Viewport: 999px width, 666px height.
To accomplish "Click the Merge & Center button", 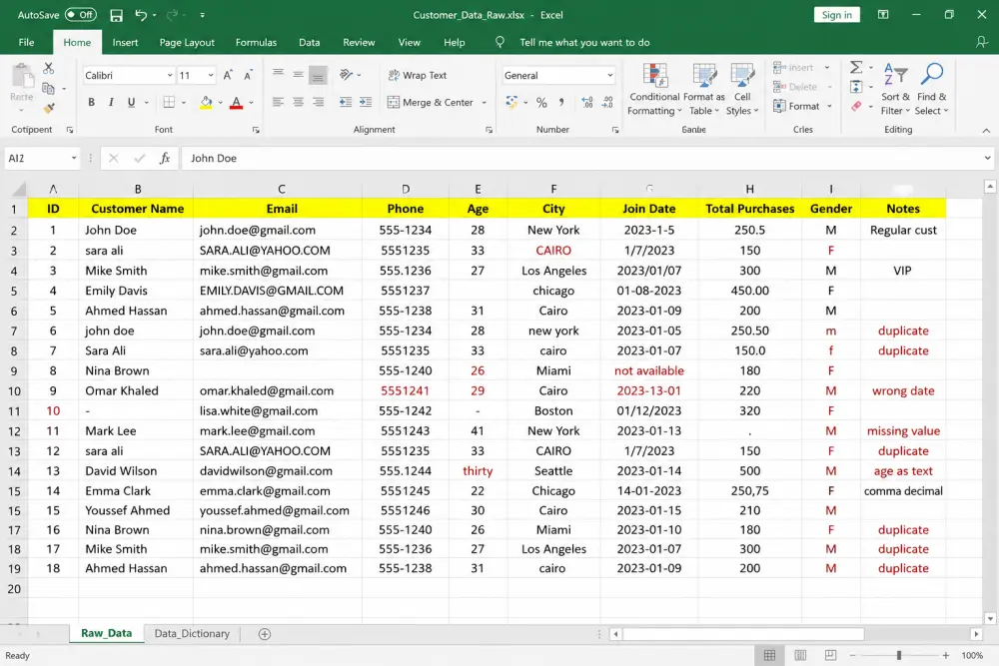I will tap(431, 102).
